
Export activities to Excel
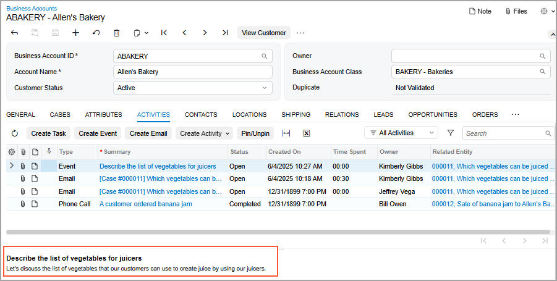306,133
